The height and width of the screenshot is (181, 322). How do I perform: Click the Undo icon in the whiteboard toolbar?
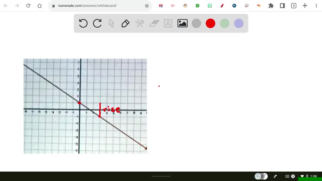click(x=83, y=23)
